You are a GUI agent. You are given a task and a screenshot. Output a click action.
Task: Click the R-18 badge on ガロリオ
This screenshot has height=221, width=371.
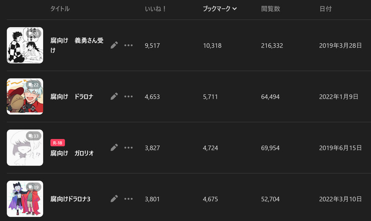click(58, 143)
